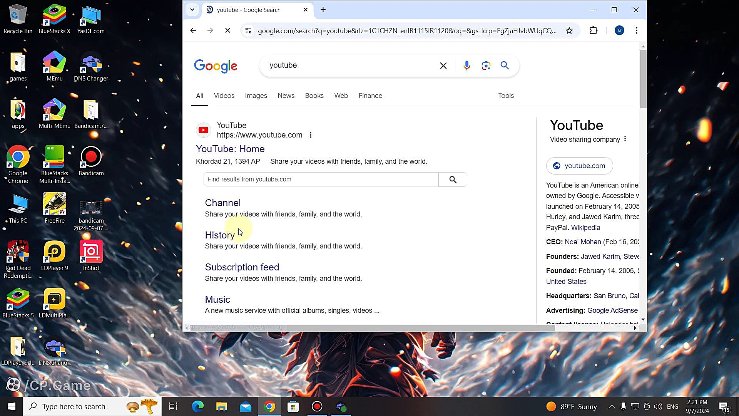The height and width of the screenshot is (416, 739).
Task: Open the search Tools options
Action: tap(506, 96)
